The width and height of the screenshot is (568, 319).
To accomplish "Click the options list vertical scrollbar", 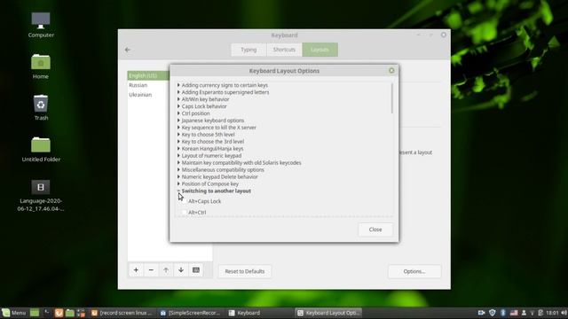I will [392, 98].
